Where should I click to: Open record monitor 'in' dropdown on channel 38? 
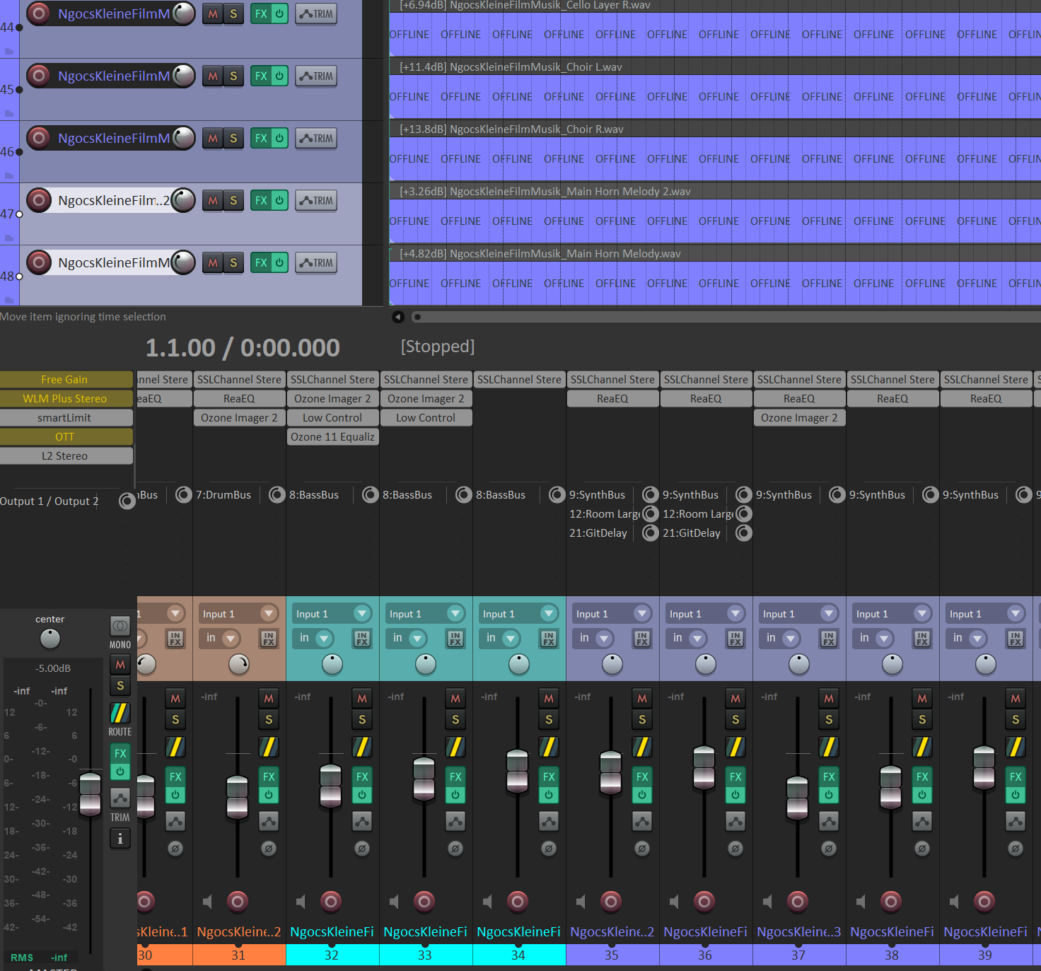tap(873, 639)
